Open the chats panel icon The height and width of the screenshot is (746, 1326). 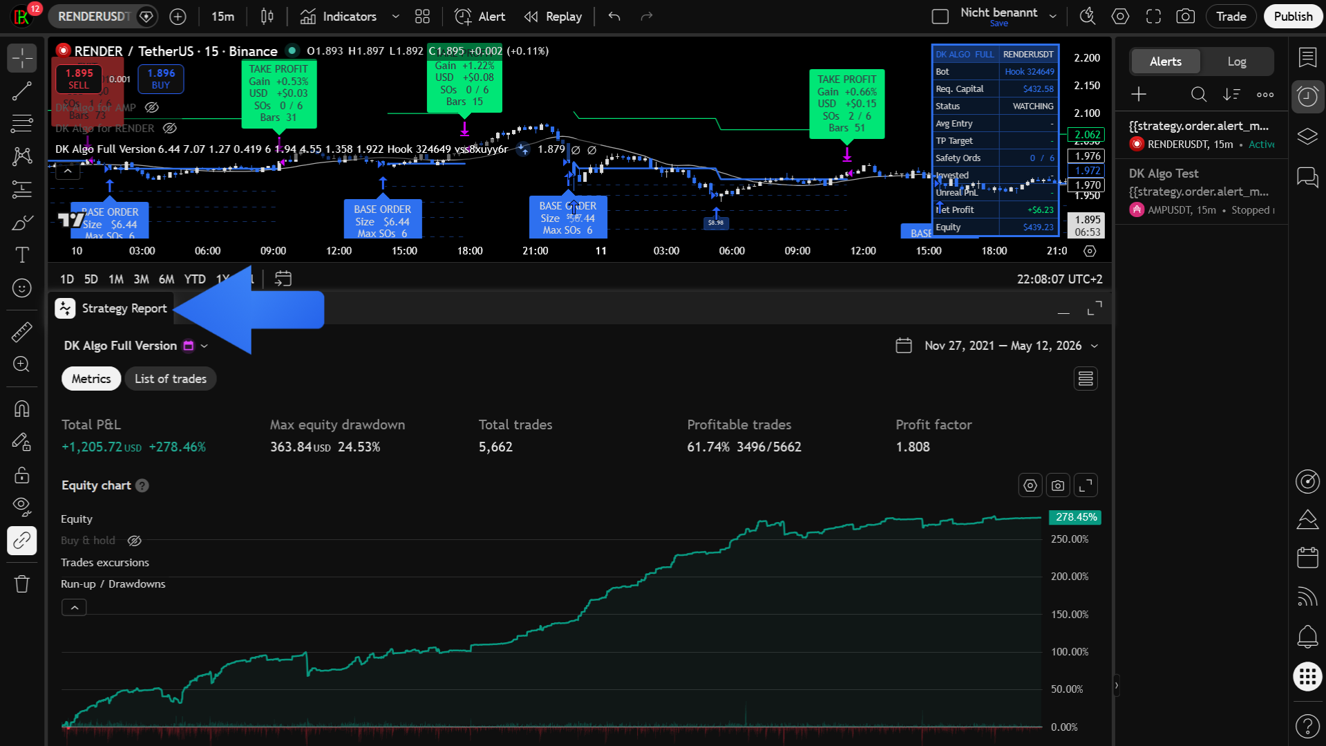coord(1307,177)
